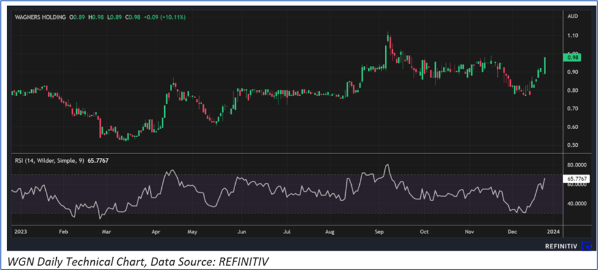Screen dimensions: 598x270
Task: Click the Refinitiv logo icon
Action: tap(588, 246)
